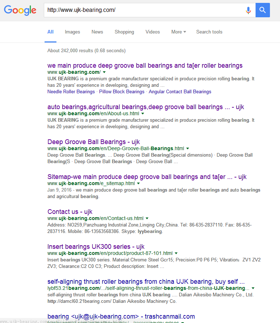Click 'About 242,000 results' stats text
280x323 pixels.
[86, 51]
